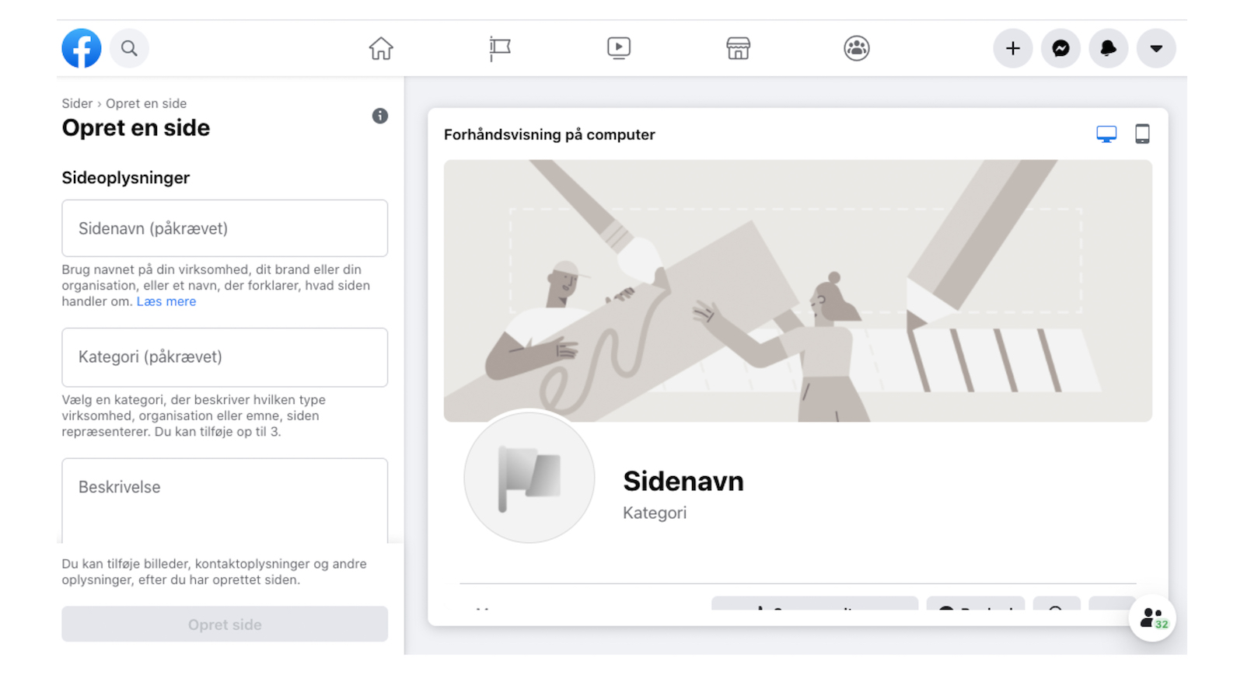Open Facebook search
The width and height of the screenshot is (1244, 699).
129,47
